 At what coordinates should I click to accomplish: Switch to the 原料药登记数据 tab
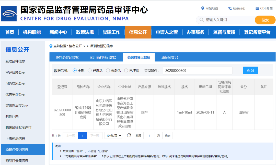67,57
